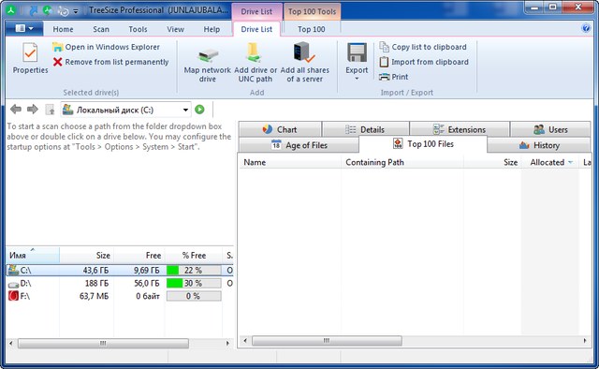Click right scroll arrow of files list

tap(585, 341)
